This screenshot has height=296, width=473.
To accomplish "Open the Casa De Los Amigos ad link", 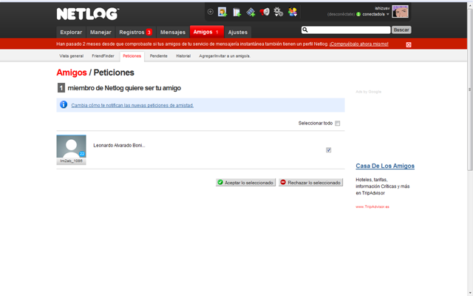I will tap(385, 166).
